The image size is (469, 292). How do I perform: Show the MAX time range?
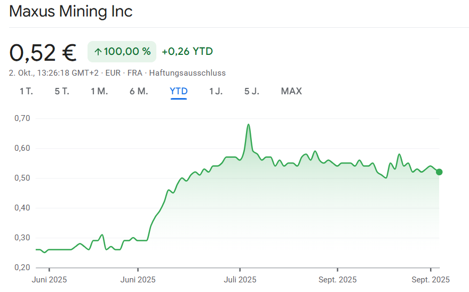point(291,91)
